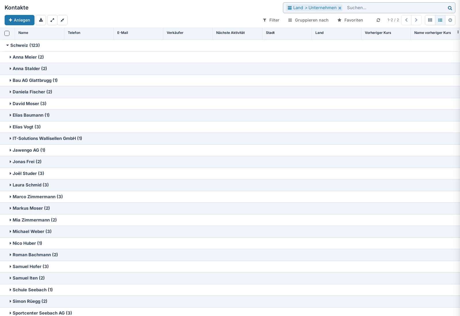This screenshot has width=460, height=316.
Task: Open optional columns menu at the header's right edge
Action: [x=458, y=32]
